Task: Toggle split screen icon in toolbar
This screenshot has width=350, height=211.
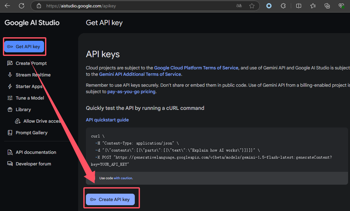Action: 299,6
